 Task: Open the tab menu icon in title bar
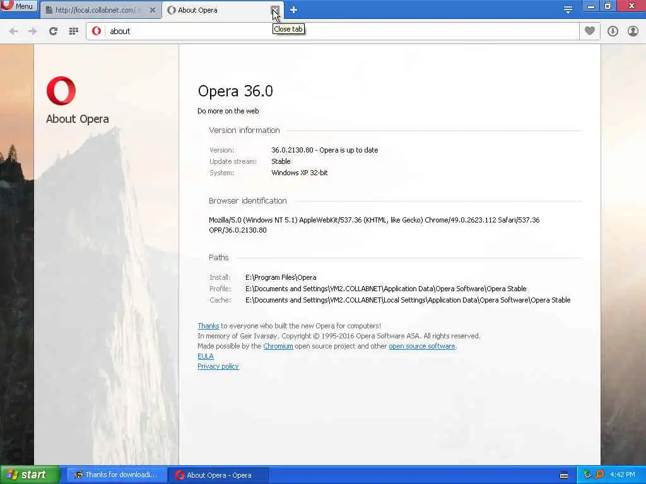(568, 10)
